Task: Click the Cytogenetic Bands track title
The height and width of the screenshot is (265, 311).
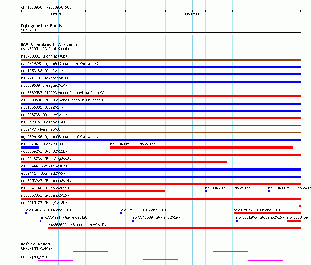Action: coord(42,26)
